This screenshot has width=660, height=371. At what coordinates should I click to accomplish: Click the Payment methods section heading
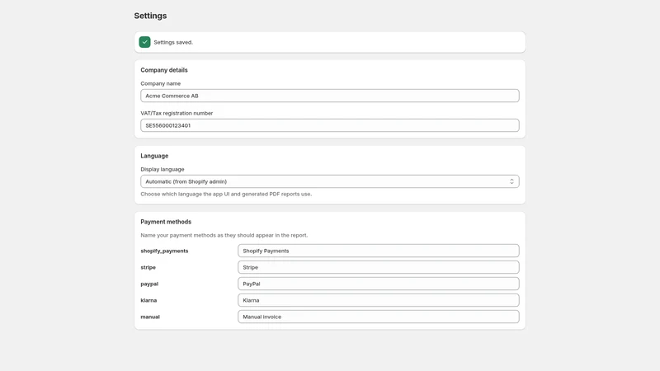pos(166,222)
